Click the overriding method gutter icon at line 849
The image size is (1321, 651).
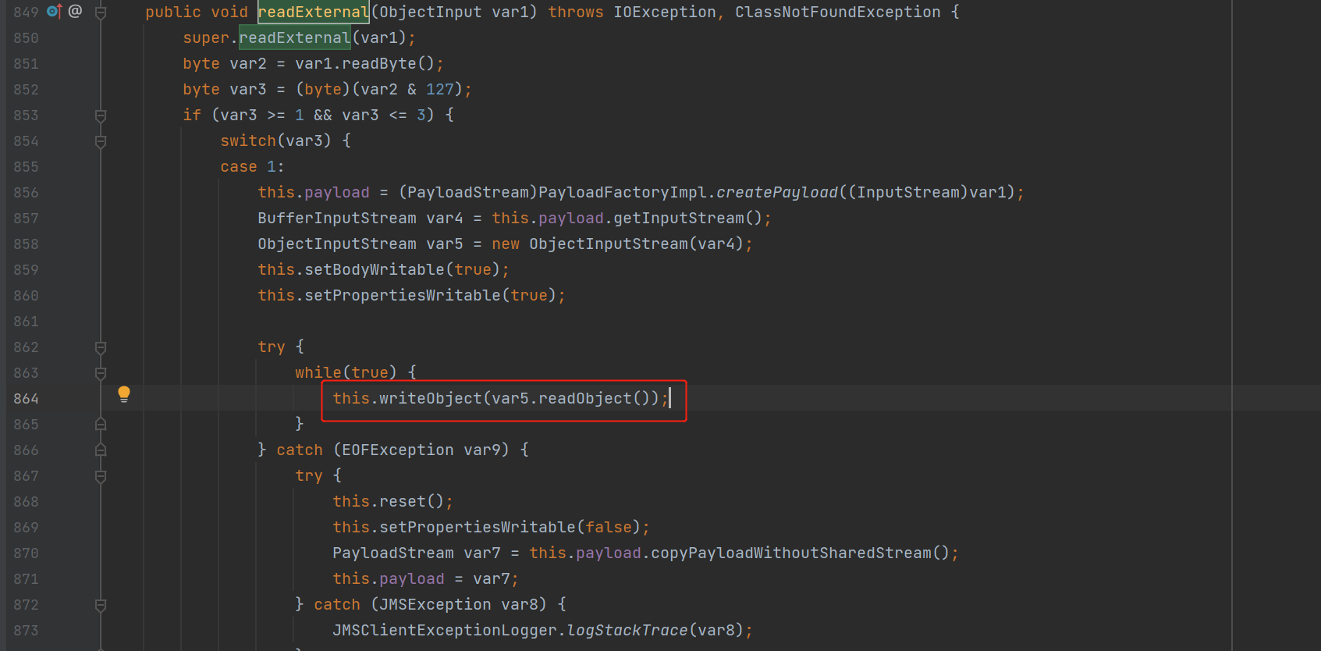[x=54, y=12]
